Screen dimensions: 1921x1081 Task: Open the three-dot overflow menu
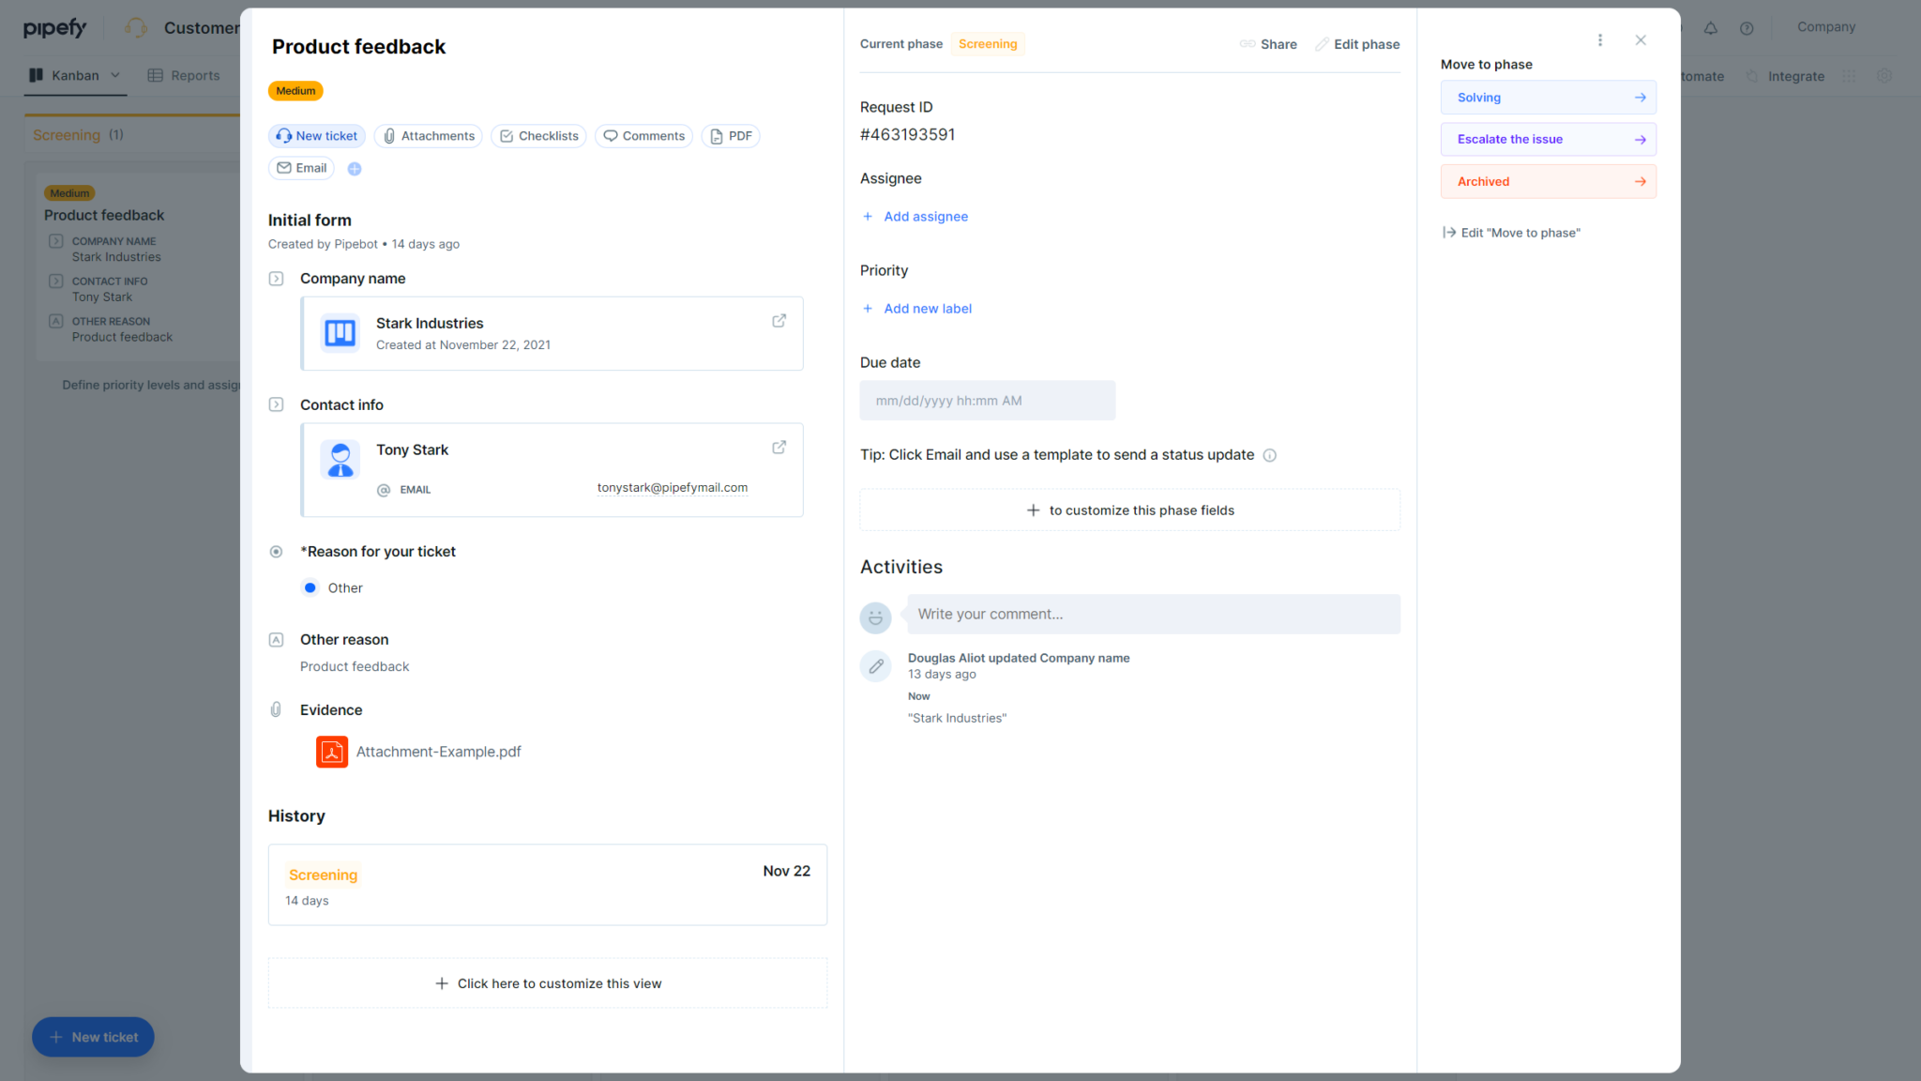coord(1600,39)
